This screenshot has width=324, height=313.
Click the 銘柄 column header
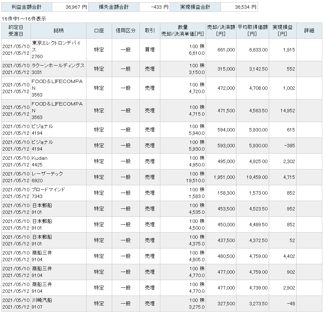coord(59,31)
